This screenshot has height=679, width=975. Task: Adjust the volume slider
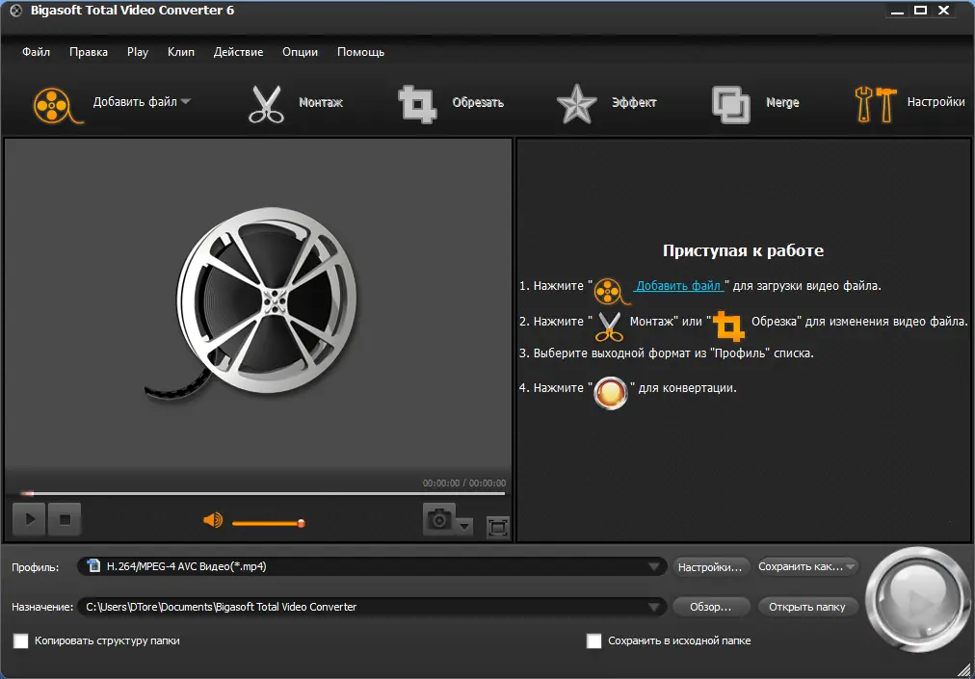[x=270, y=524]
